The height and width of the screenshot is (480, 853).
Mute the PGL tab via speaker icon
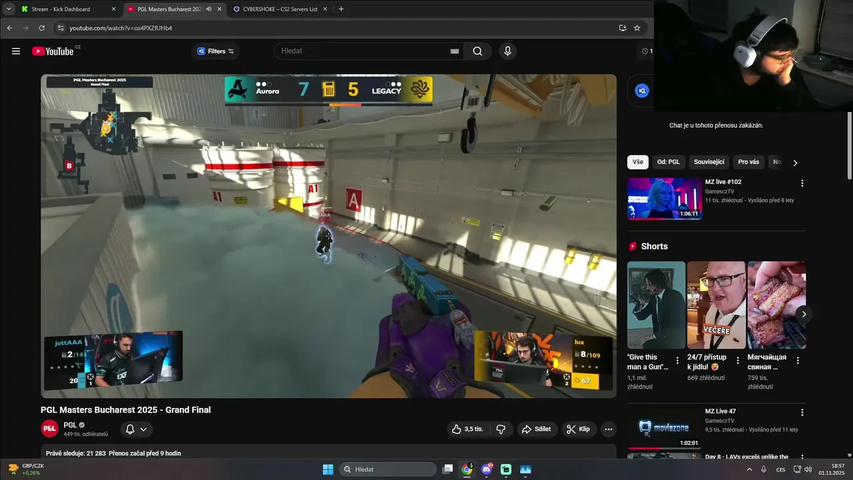209,9
